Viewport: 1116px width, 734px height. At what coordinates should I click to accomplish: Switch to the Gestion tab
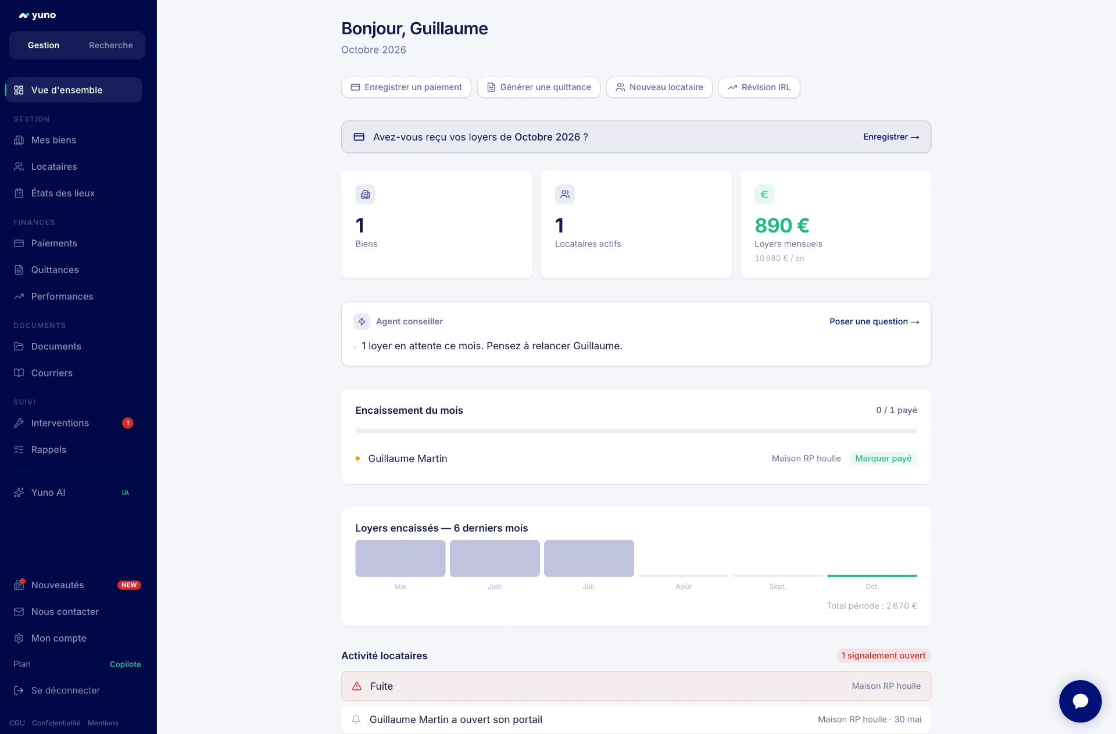(44, 45)
